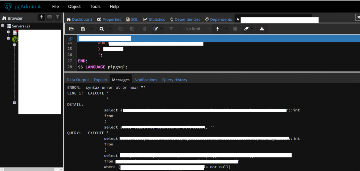Select Servers (2) in the browser tree
Screen dimensions: 360x171
click(x=21, y=26)
